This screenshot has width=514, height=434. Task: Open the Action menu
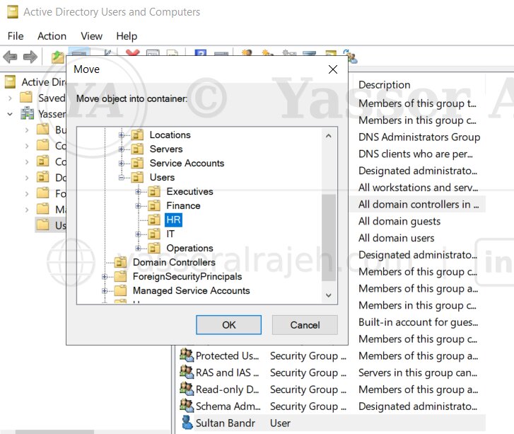52,36
